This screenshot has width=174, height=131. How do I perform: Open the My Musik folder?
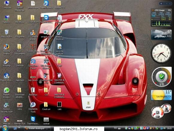coord(20,19)
